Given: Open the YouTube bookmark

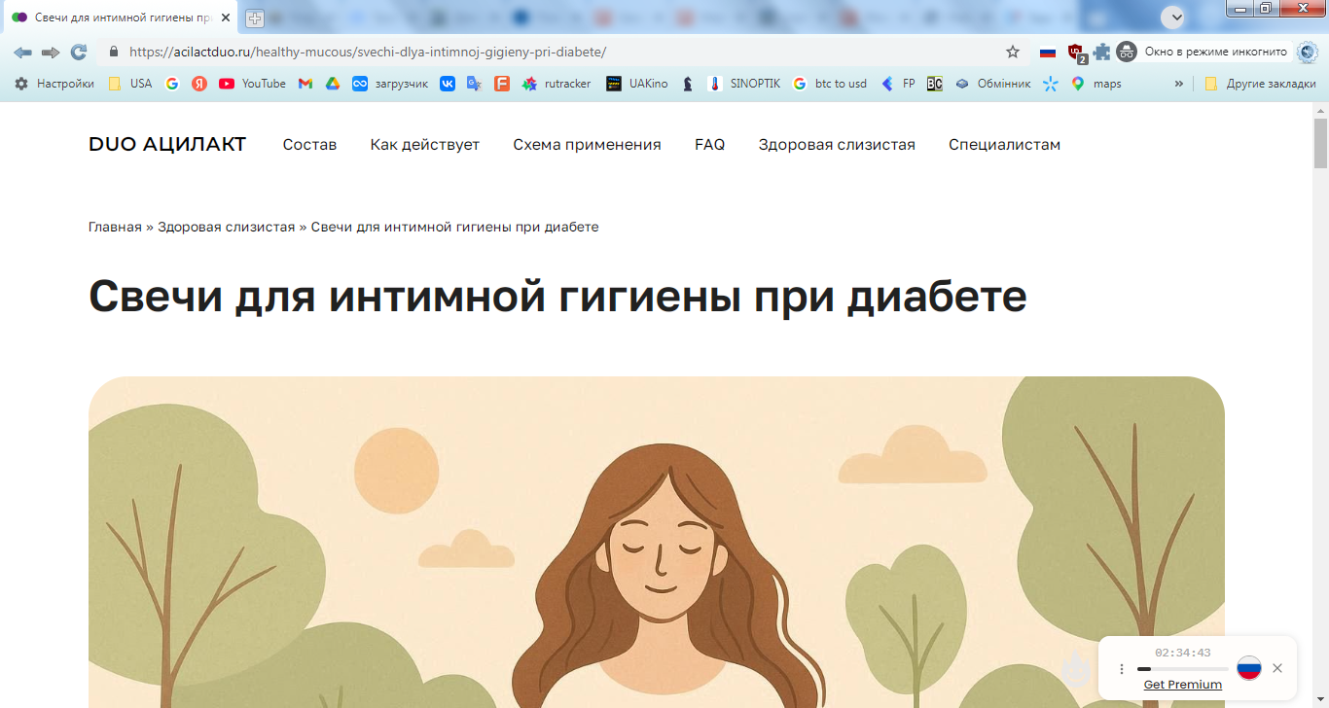Looking at the screenshot, I should click(x=253, y=84).
